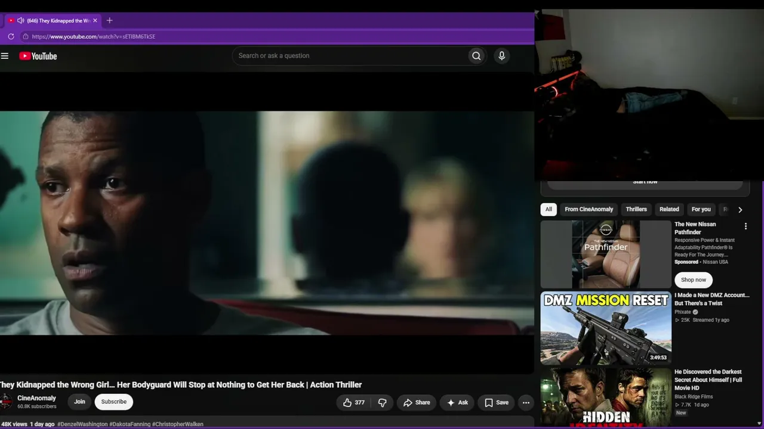Like the video with 377 likes
This screenshot has width=764, height=429.
click(353, 403)
